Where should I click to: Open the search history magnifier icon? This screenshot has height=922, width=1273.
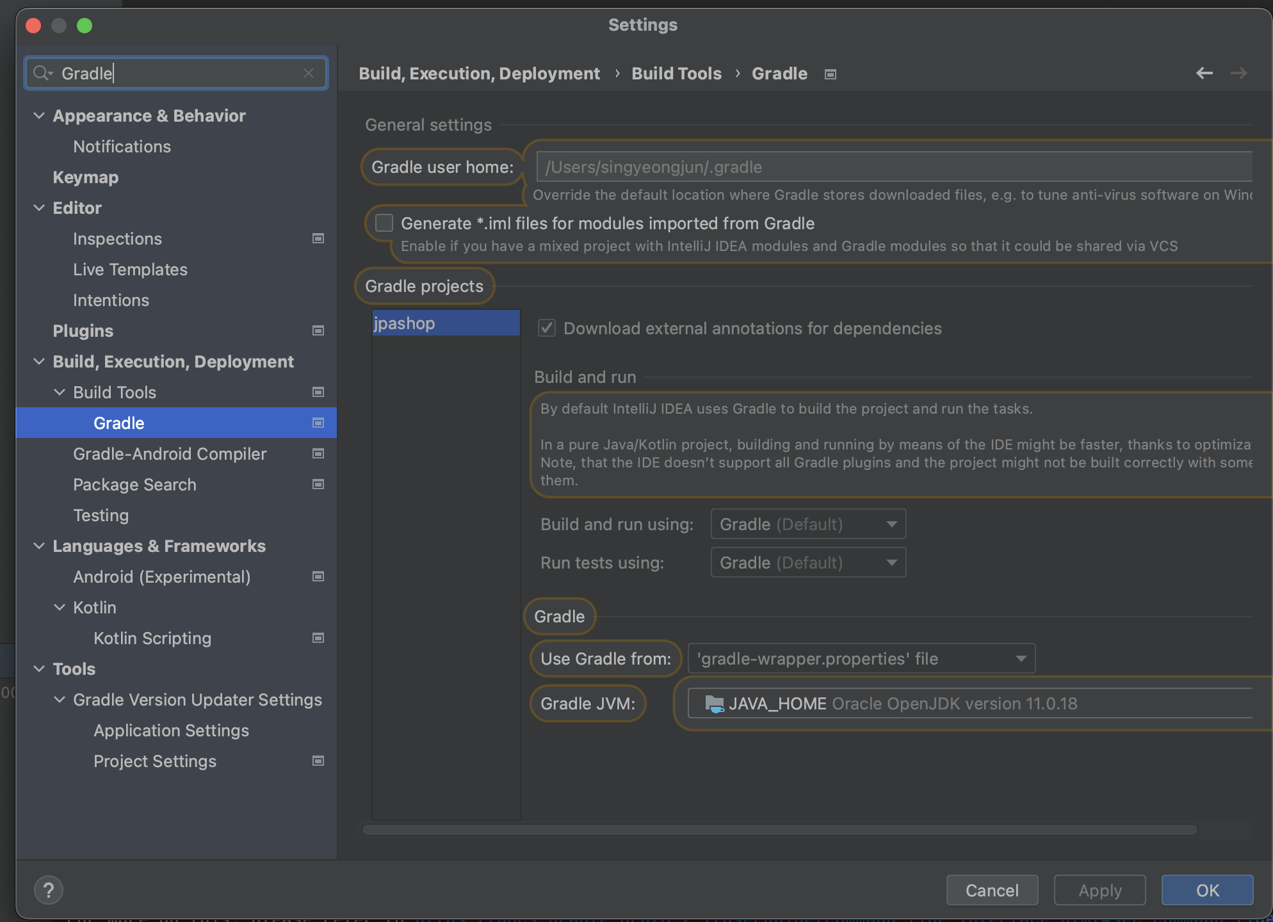[x=42, y=73]
